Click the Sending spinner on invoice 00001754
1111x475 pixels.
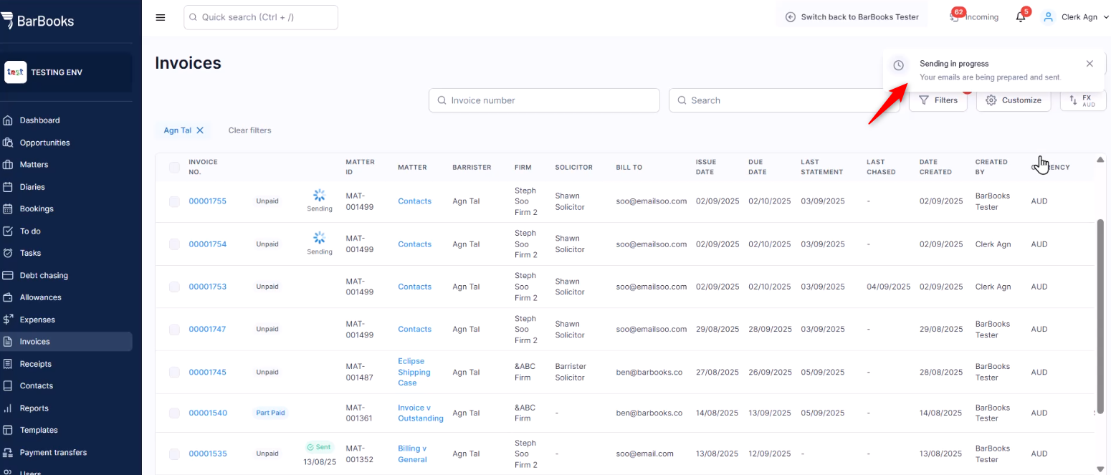pos(320,238)
